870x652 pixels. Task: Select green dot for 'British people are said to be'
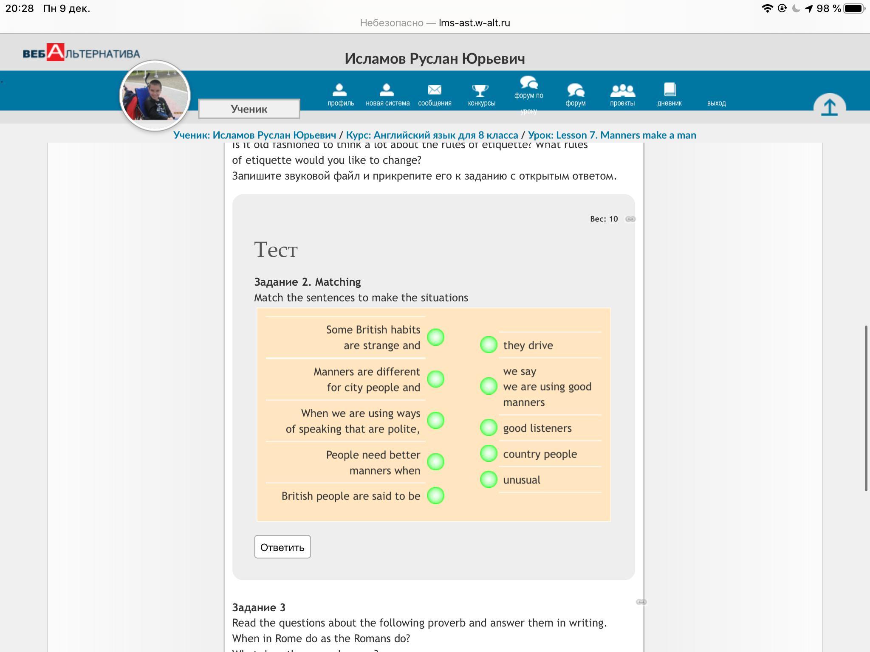pyautogui.click(x=435, y=496)
